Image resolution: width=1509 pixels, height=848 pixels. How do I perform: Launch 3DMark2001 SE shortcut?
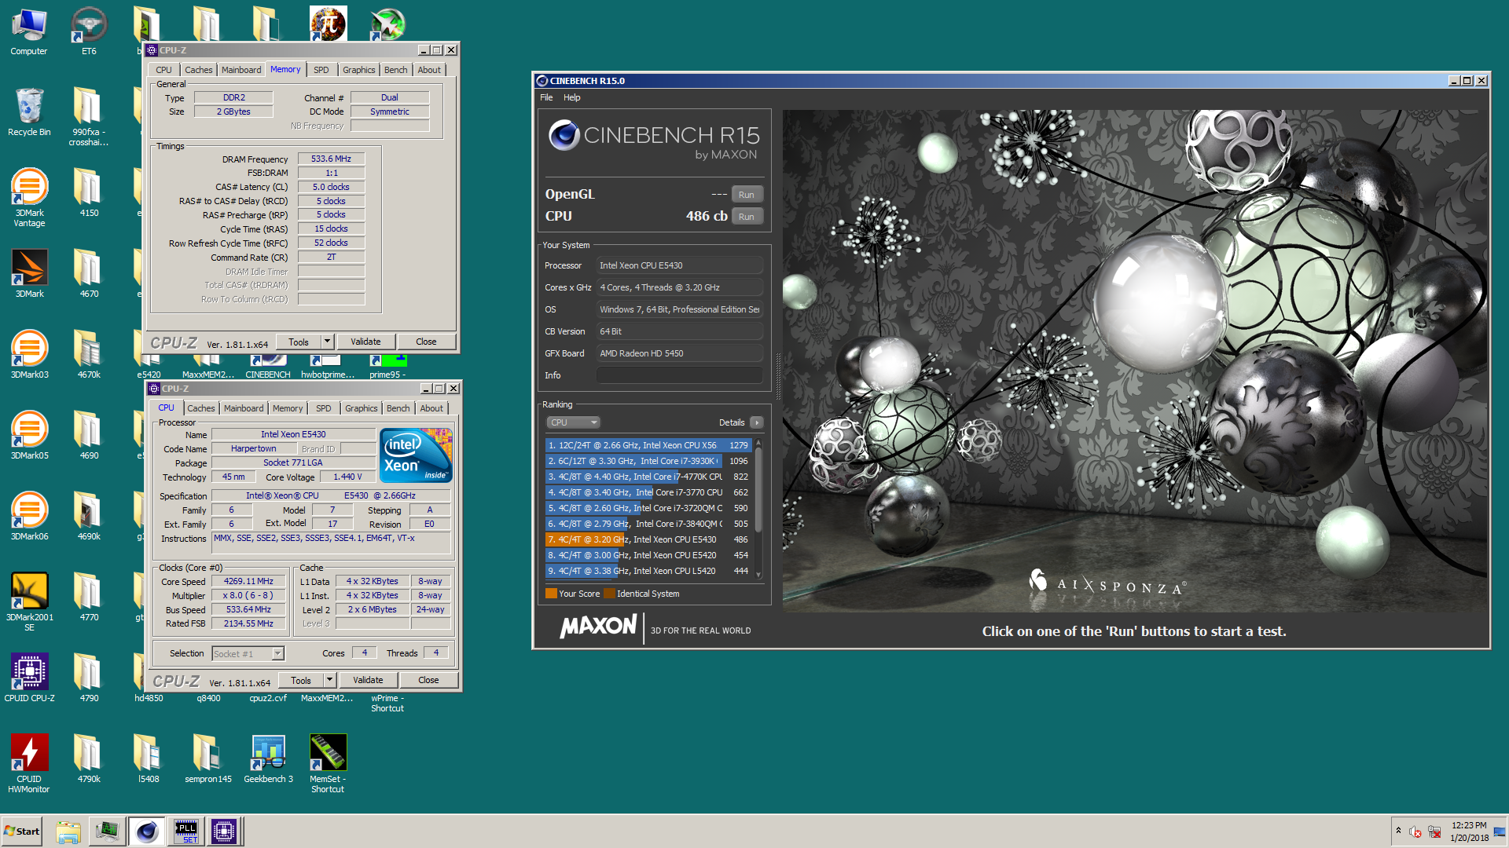[29, 602]
